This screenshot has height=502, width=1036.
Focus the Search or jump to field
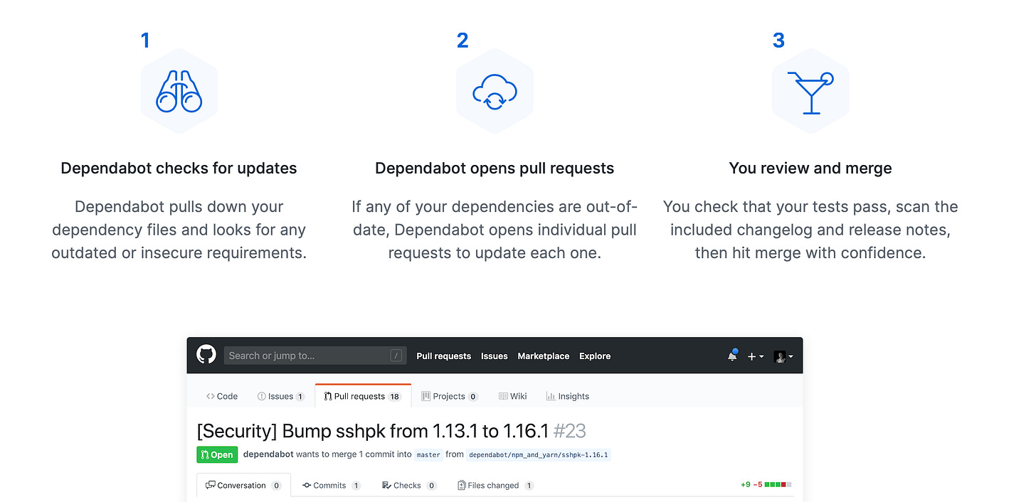315,356
